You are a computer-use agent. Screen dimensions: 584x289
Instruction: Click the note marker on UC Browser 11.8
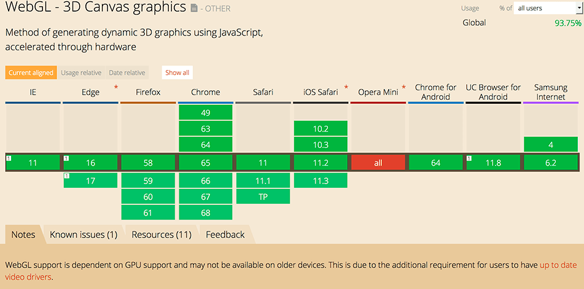[x=470, y=158]
